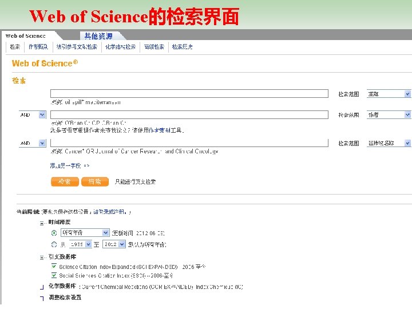412x309 pixels.
Task: Open 化学结构检索 menu item
Action: (x=120, y=47)
